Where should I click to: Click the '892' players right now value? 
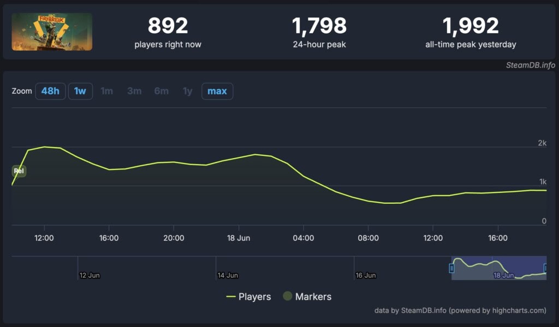pos(168,26)
